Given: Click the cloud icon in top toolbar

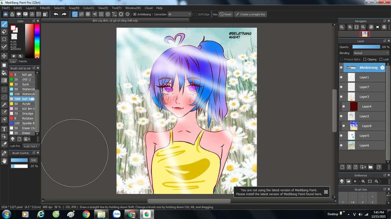Looking at the screenshot, I should tap(5, 14).
